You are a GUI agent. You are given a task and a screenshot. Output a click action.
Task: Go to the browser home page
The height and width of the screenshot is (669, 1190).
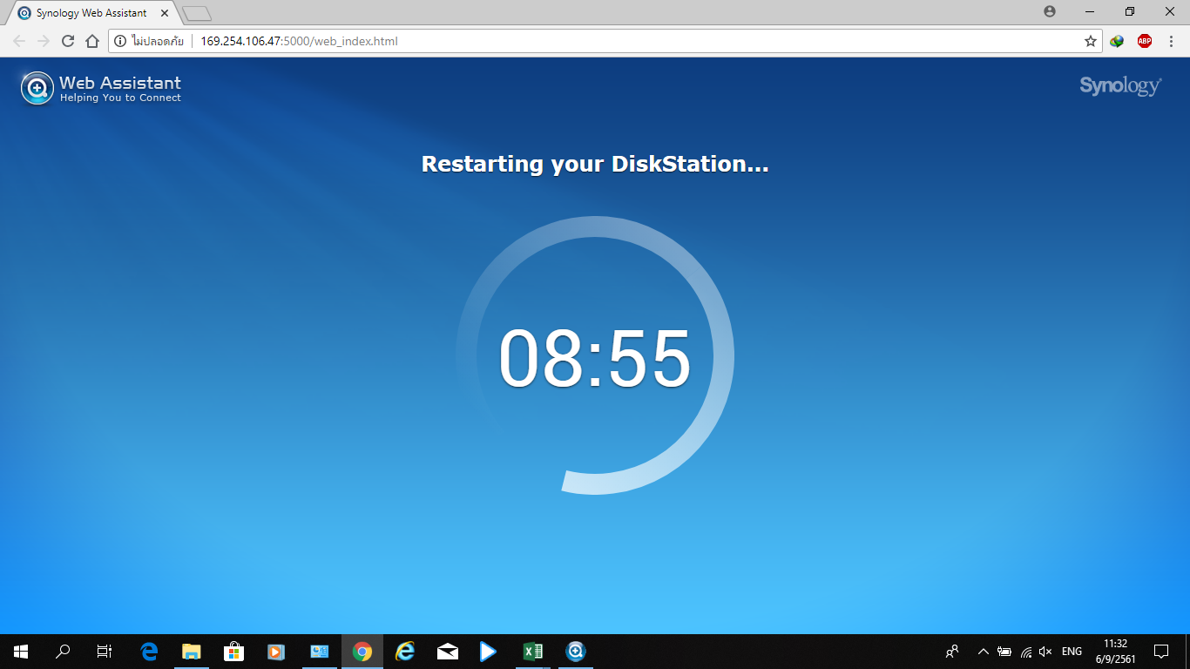click(92, 41)
